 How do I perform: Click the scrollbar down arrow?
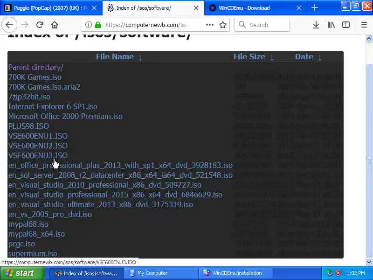pyautogui.click(x=369, y=262)
